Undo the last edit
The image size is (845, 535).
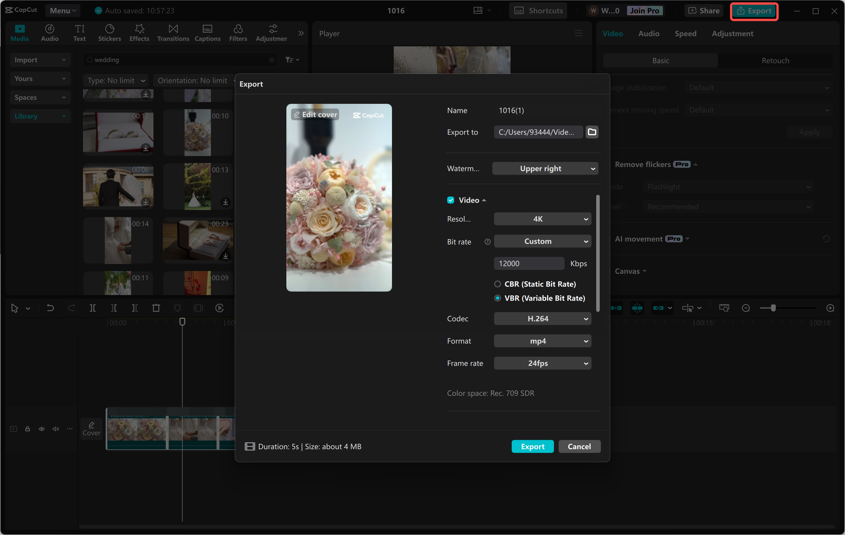50,308
